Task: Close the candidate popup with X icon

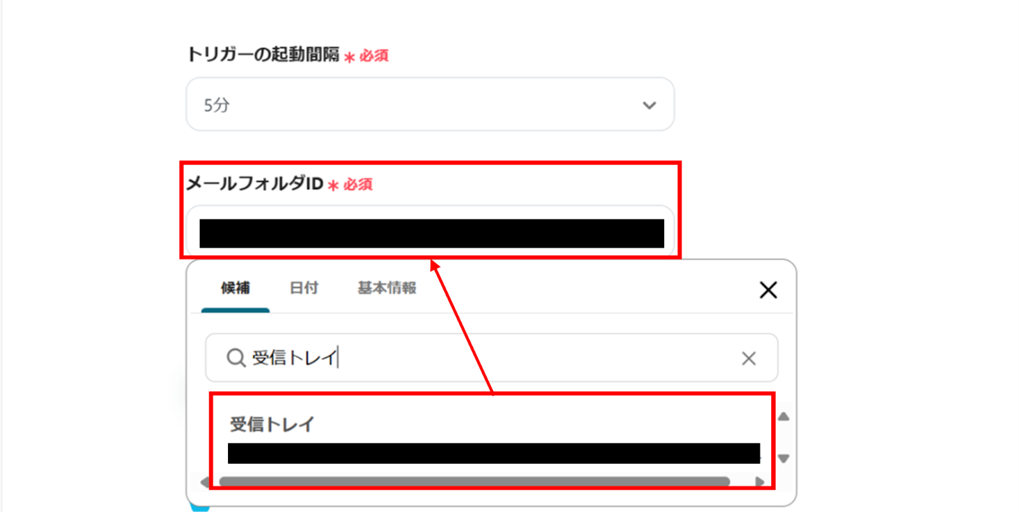Action: [x=768, y=290]
